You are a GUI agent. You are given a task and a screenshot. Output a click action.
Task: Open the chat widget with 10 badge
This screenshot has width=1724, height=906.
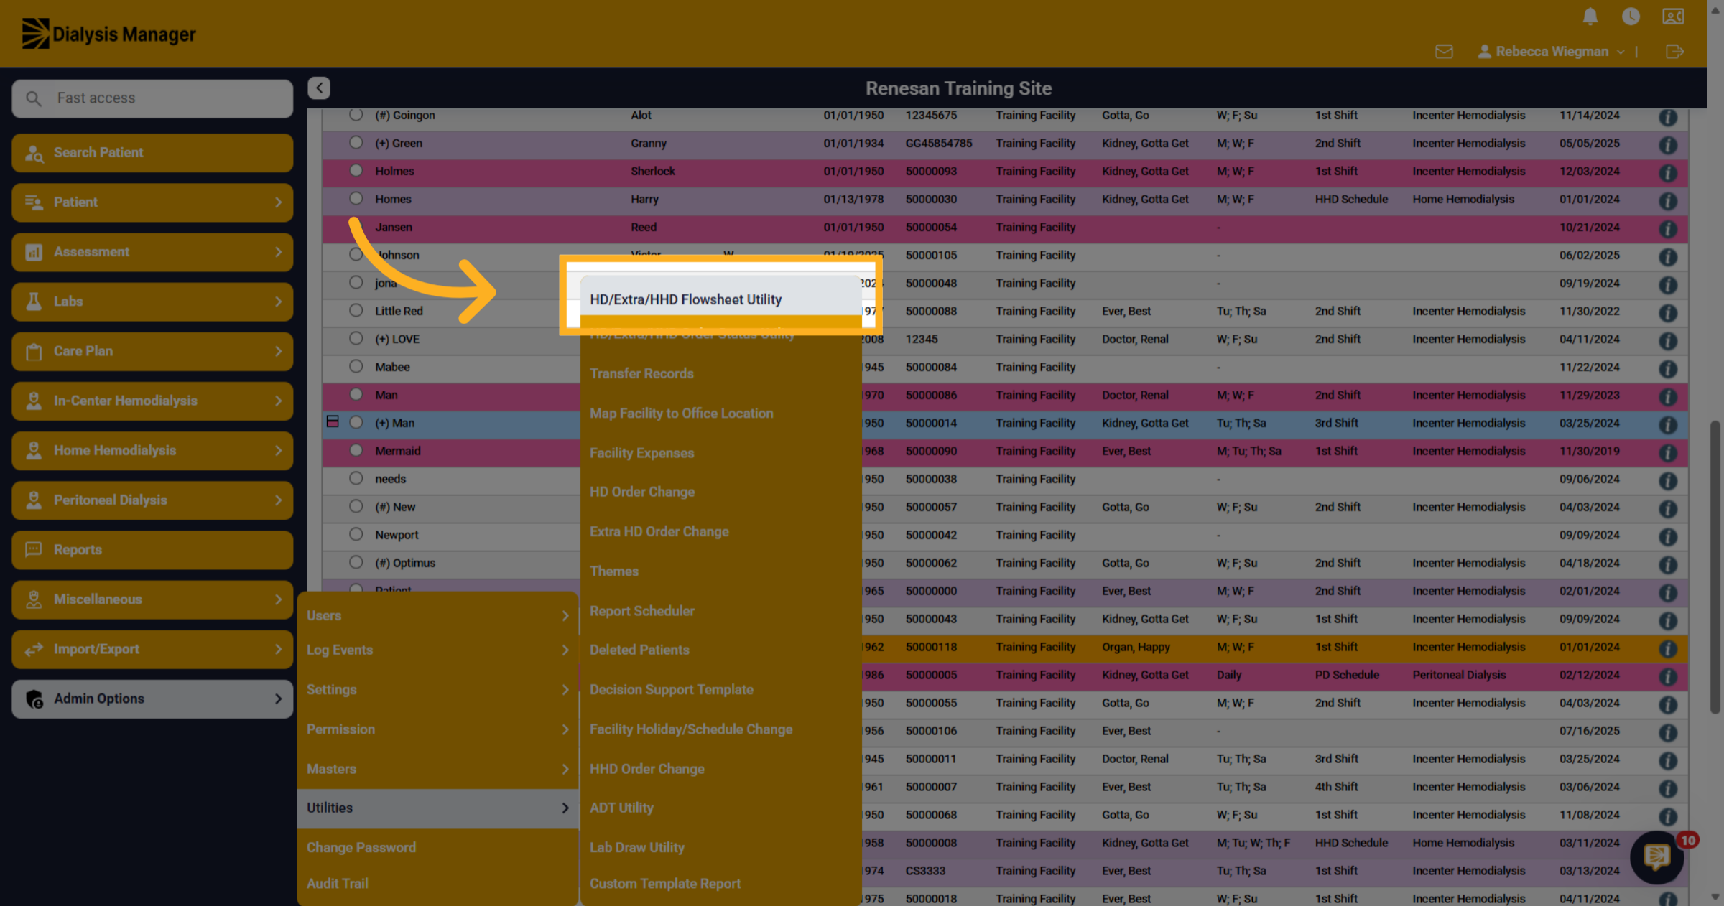coord(1657,856)
